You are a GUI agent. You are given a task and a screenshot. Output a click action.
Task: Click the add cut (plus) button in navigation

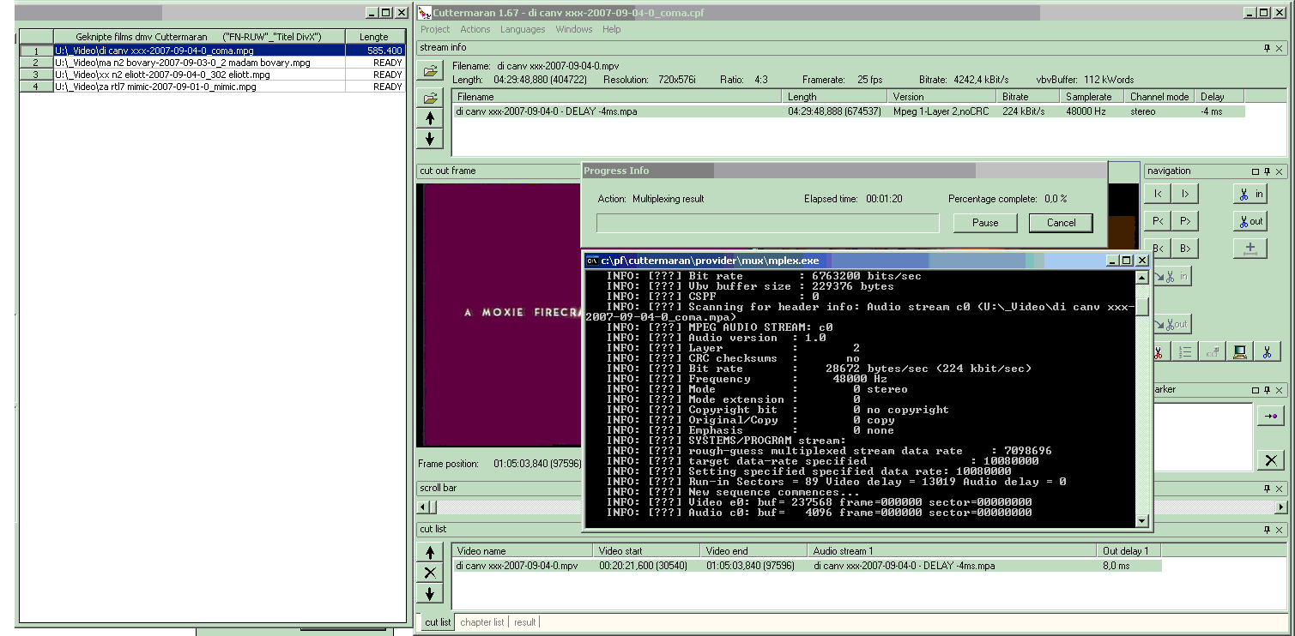[1250, 249]
